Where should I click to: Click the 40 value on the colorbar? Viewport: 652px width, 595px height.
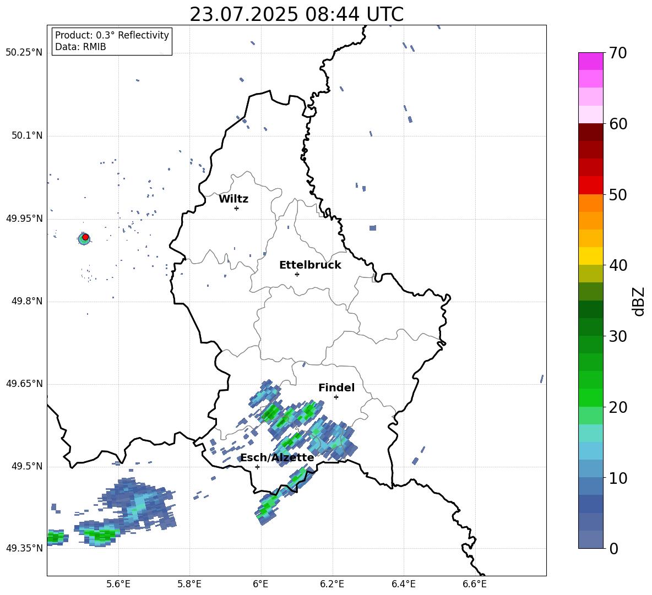(618, 265)
